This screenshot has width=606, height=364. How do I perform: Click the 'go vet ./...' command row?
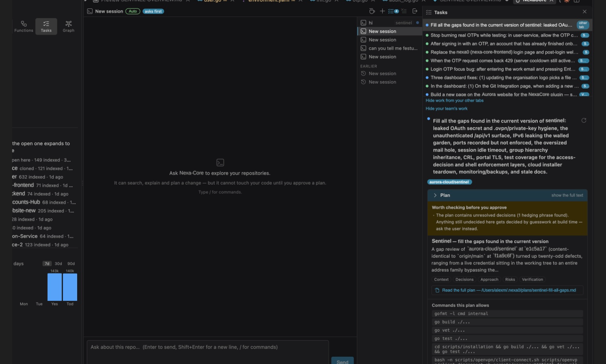[x=507, y=330]
